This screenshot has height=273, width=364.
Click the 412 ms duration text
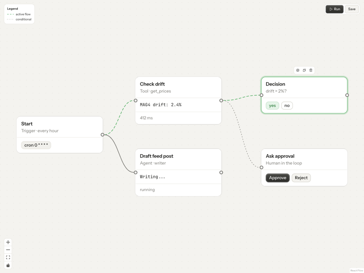[146, 118]
